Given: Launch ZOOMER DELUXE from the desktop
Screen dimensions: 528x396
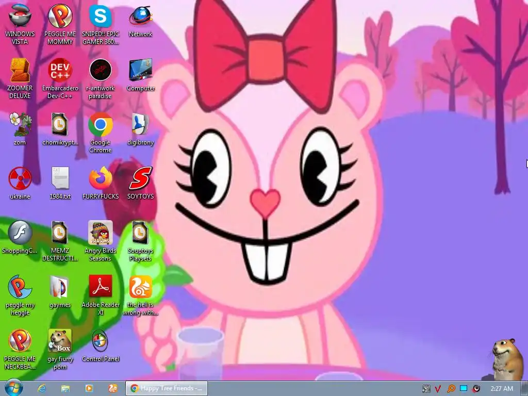Looking at the screenshot, I should click(20, 78).
